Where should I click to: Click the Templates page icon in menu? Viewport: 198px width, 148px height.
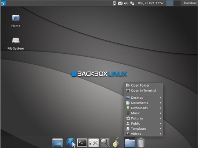click(128, 129)
